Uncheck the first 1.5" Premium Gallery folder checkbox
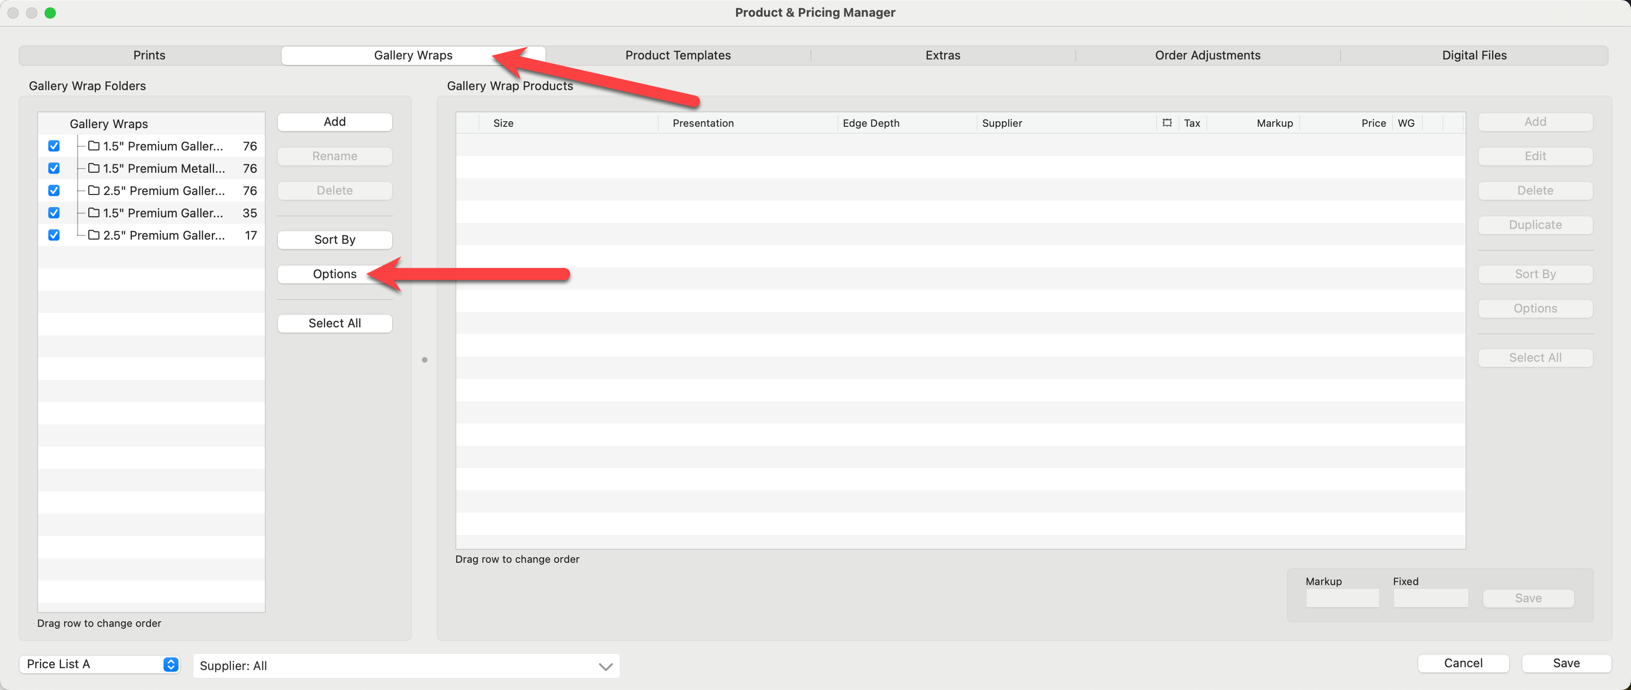1631x690 pixels. click(54, 146)
